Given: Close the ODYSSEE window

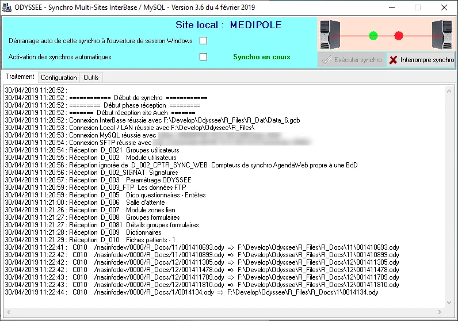Looking at the screenshot, I should click(444, 7).
